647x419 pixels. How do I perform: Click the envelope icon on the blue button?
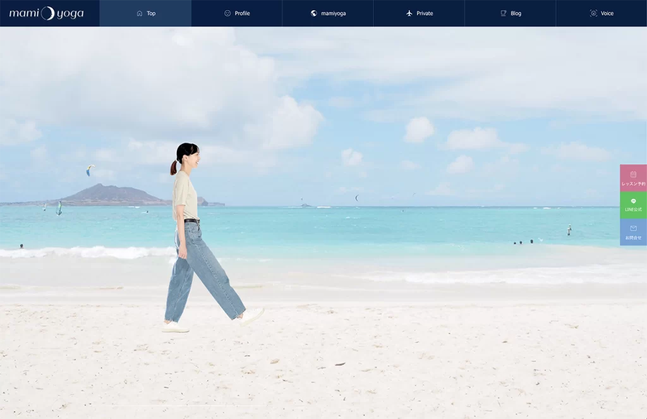tap(633, 228)
